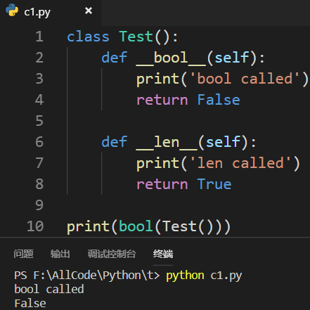This screenshot has height=310, width=310.
Task: Click 'c1.py' argument in terminal command
Action: point(226,276)
